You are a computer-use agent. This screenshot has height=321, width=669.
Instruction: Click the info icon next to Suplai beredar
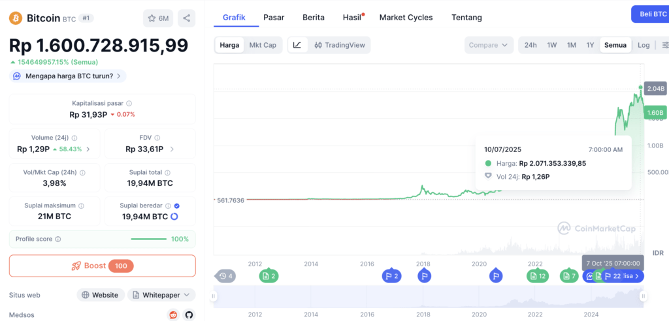point(168,206)
